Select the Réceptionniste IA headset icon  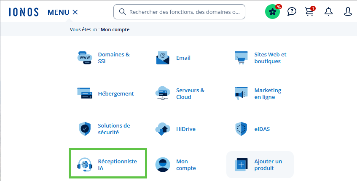pos(85,165)
